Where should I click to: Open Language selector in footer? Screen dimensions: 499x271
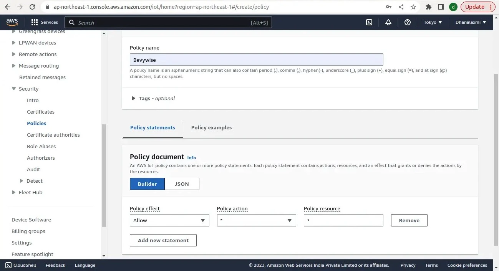point(85,265)
